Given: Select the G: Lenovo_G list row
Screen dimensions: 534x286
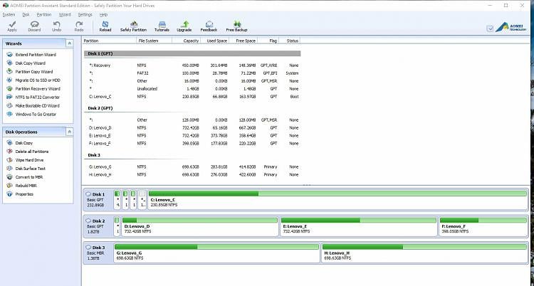Looking at the screenshot, I should [x=192, y=167].
